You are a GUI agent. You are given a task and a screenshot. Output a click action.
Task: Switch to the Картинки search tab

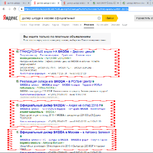(34, 25)
